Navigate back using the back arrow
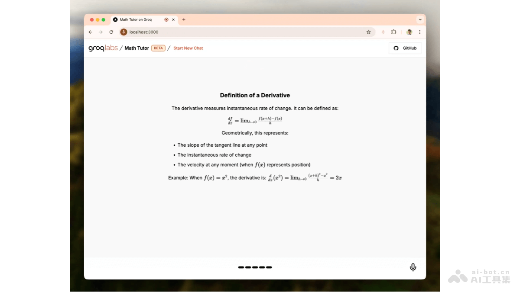Screen dimensions: 520x292 (90, 32)
